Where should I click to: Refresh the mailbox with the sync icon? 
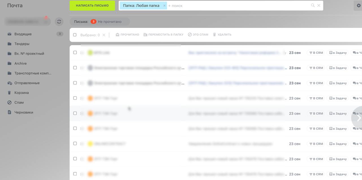pyautogui.click(x=59, y=21)
